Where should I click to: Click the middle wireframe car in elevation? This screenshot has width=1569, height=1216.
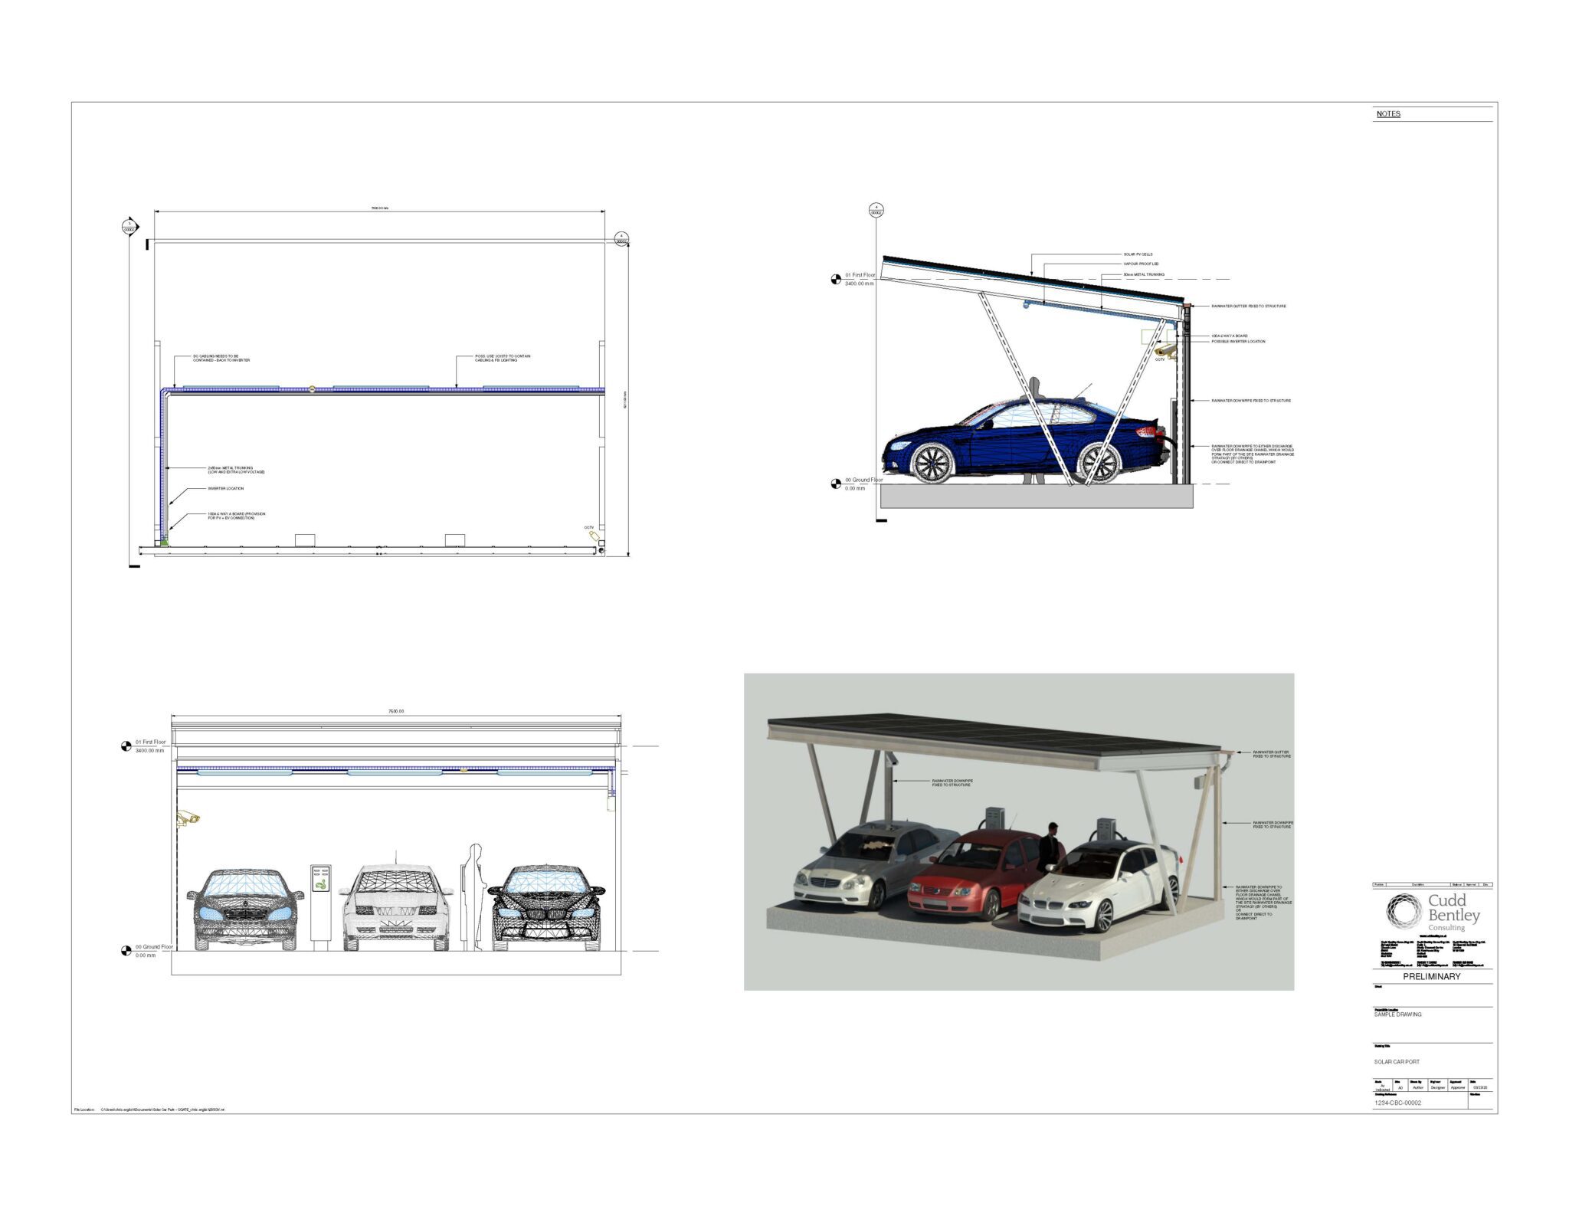point(396,907)
